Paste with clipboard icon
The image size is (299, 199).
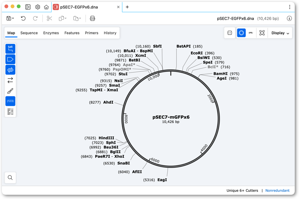[x=76, y=18]
